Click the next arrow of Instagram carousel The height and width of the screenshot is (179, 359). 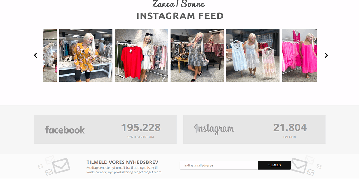pyautogui.click(x=326, y=55)
